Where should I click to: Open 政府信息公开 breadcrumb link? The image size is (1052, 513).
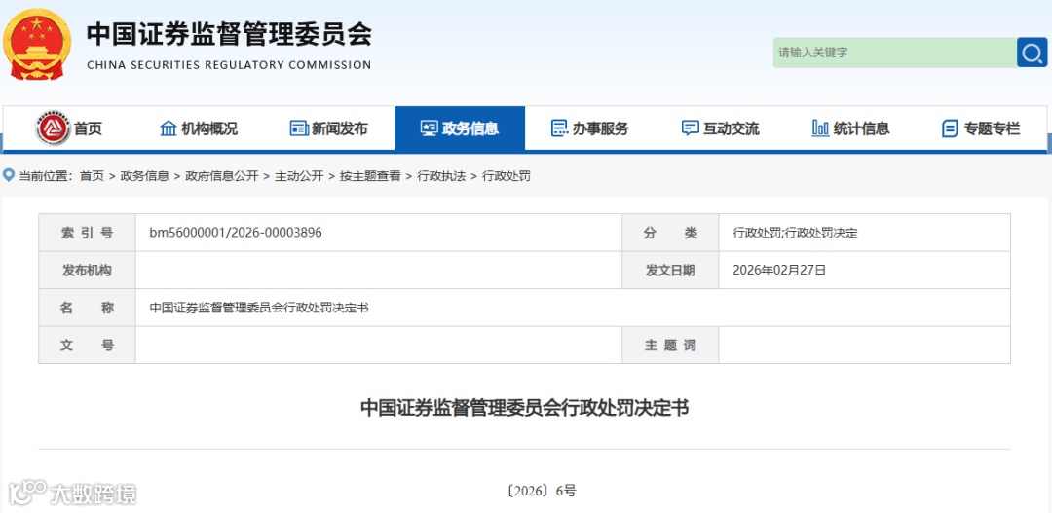coord(222,176)
